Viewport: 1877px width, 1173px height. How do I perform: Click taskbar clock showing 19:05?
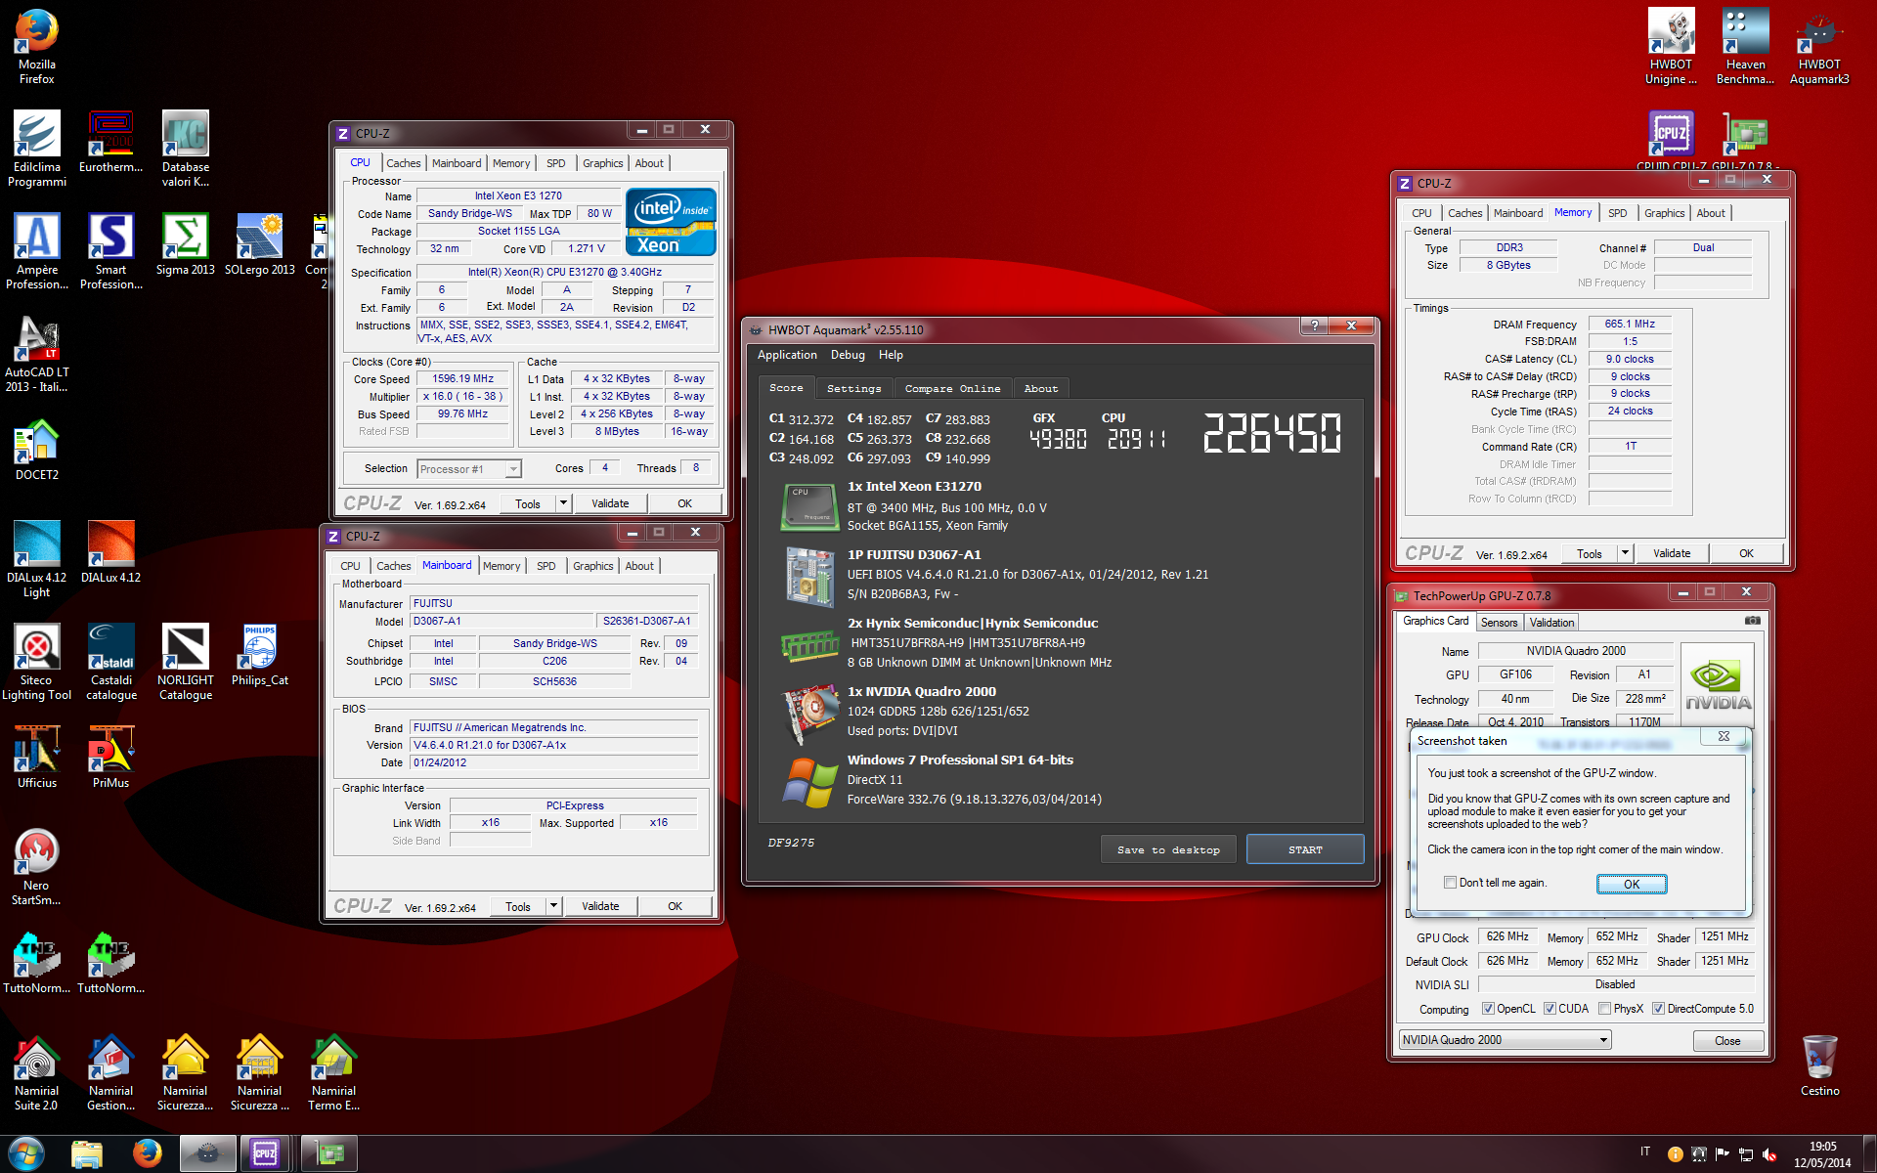(1822, 1154)
